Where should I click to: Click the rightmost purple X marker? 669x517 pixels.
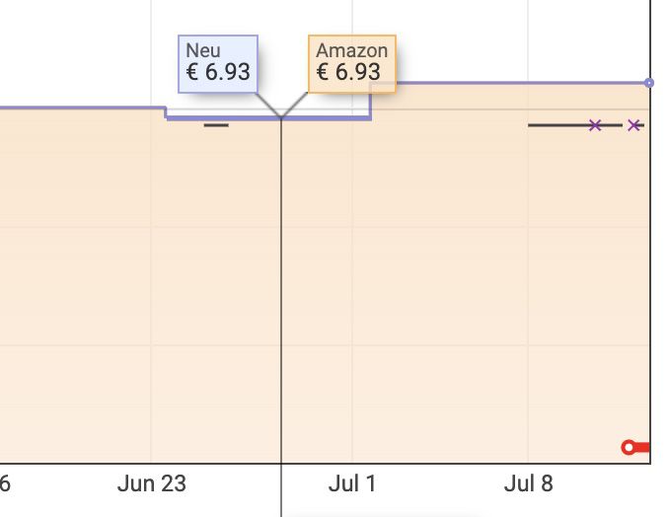coord(634,125)
